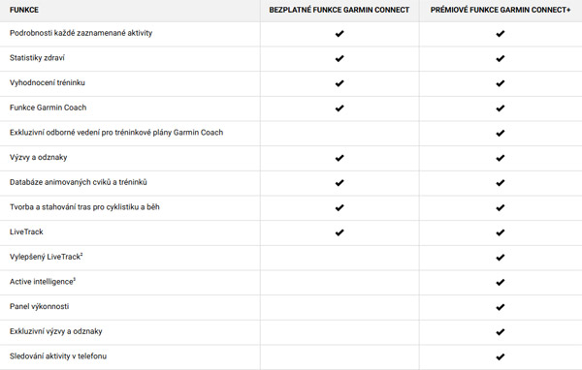Select the Prémiové funkce Garmin Connect+ header
The width and height of the screenshot is (582, 370).
point(501,10)
